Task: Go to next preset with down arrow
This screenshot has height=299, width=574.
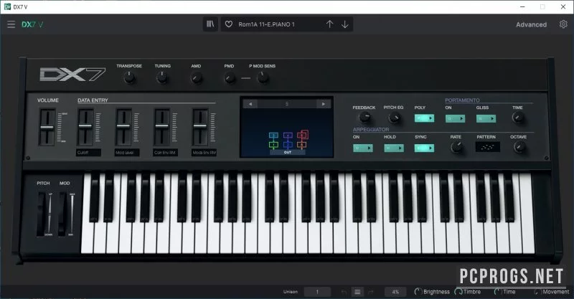Action: click(345, 24)
